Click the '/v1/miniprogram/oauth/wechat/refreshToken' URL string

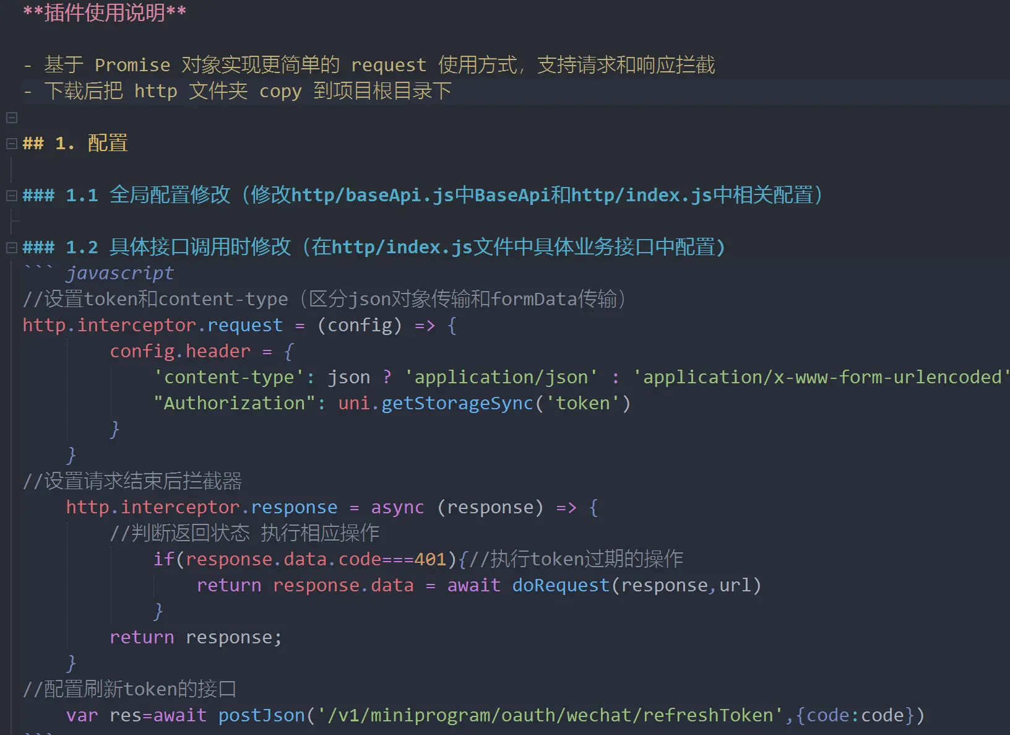tap(550, 715)
